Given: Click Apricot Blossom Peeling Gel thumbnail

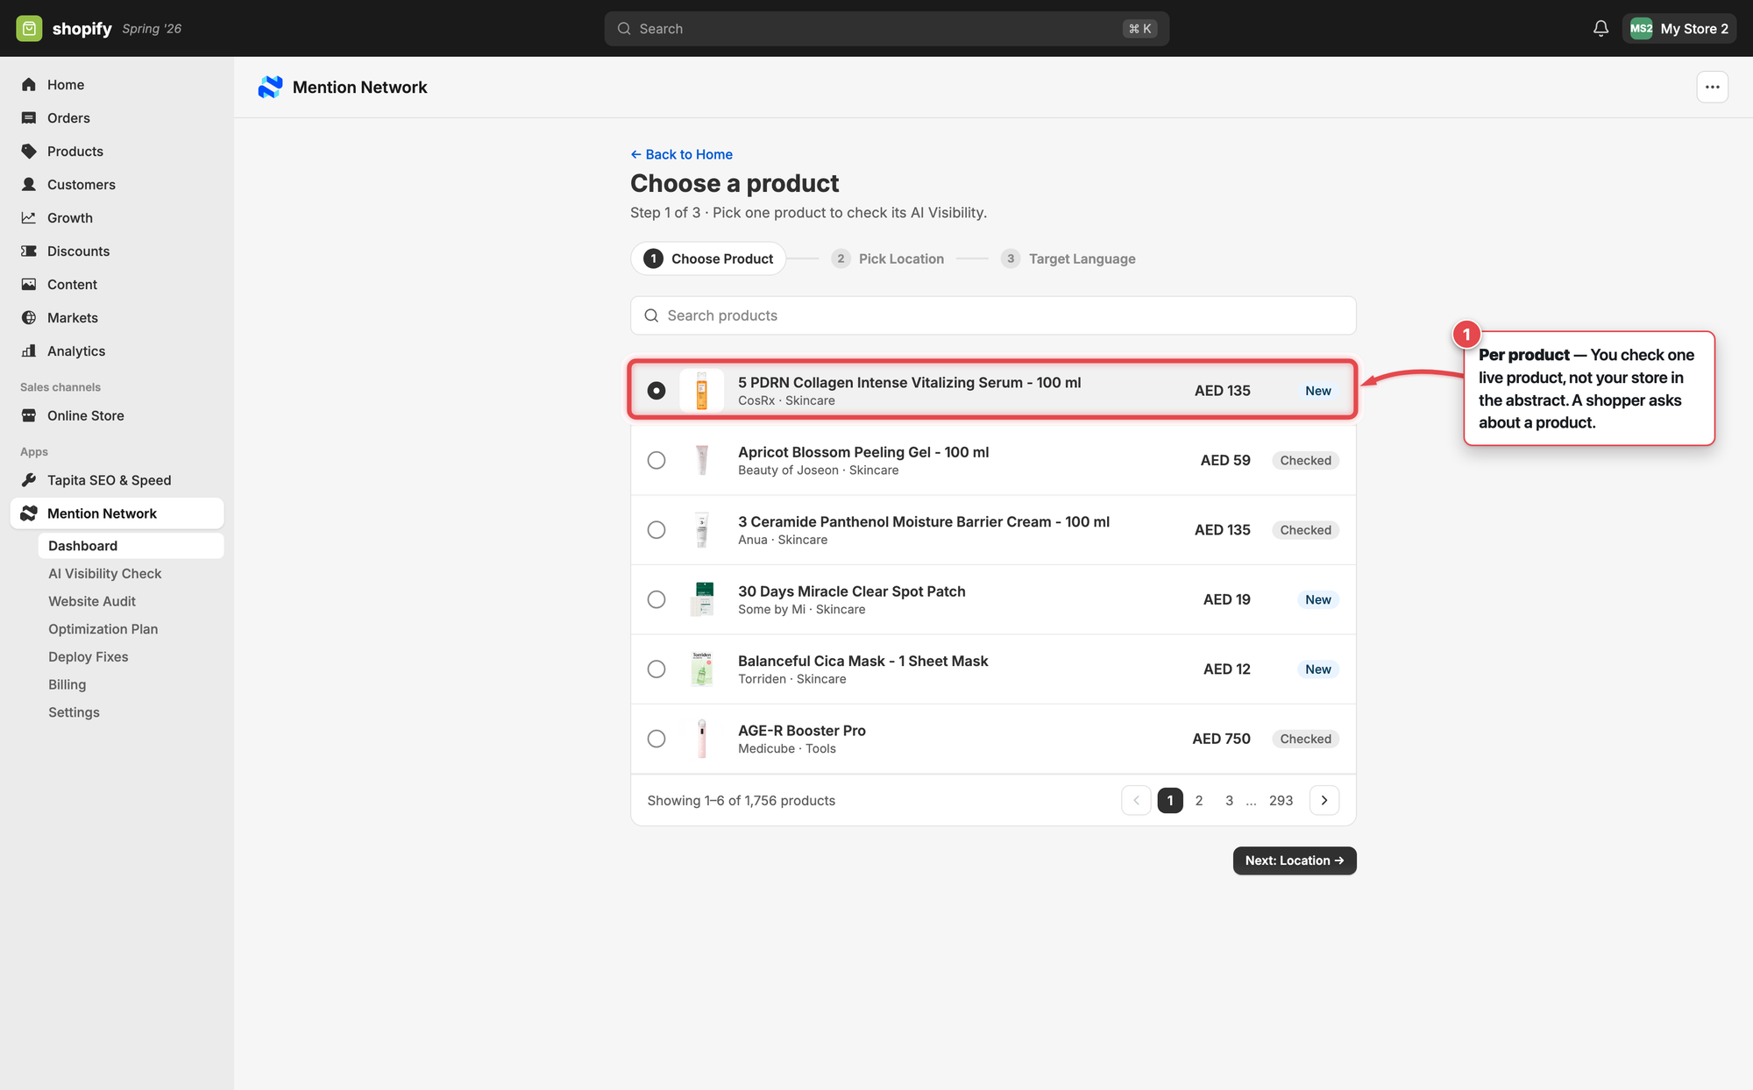Looking at the screenshot, I should click(x=702, y=460).
